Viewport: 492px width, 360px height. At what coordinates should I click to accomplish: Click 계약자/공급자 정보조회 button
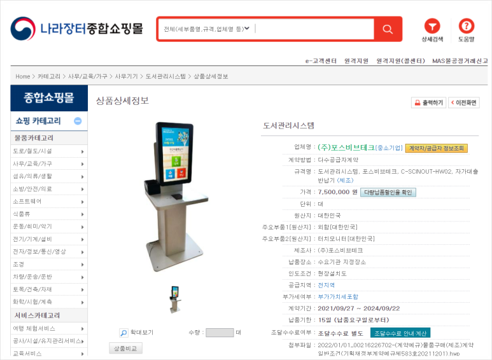pos(437,148)
